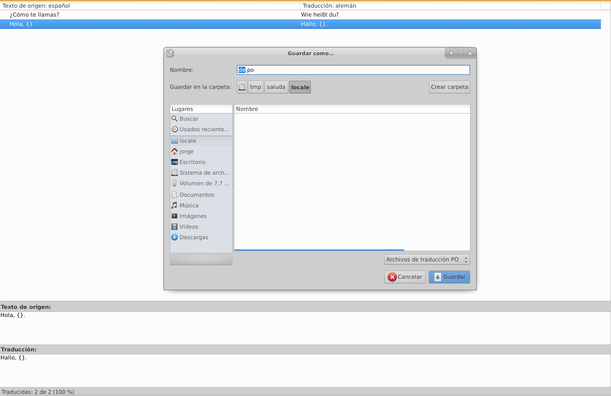Select the jorge home folder icon

(175, 152)
